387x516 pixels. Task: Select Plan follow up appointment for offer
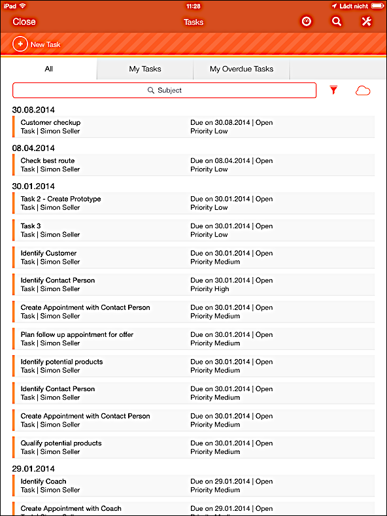pyautogui.click(x=193, y=339)
